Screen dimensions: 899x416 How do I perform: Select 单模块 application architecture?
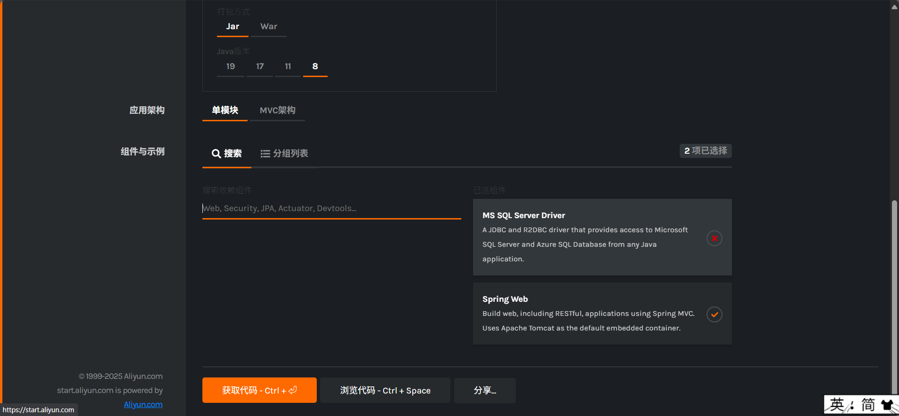click(x=225, y=110)
